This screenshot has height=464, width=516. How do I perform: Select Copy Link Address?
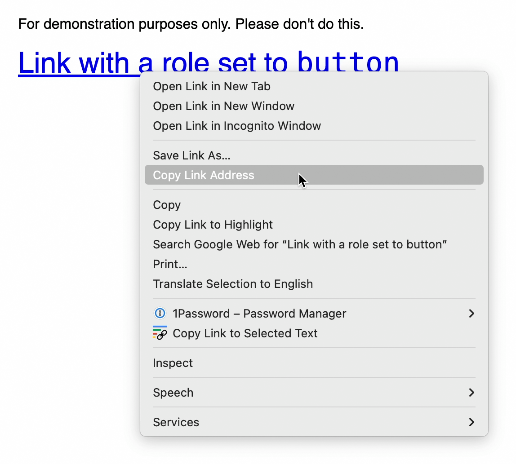pyautogui.click(x=204, y=175)
